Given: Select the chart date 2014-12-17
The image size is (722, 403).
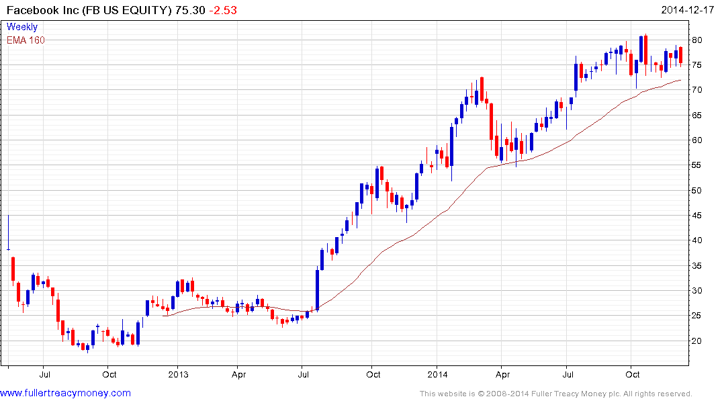Looking at the screenshot, I should [x=688, y=10].
